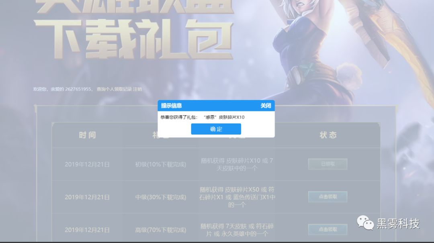Click the 2019年12月21日 date in the 中级 row
The image size is (434, 243).
(87, 197)
